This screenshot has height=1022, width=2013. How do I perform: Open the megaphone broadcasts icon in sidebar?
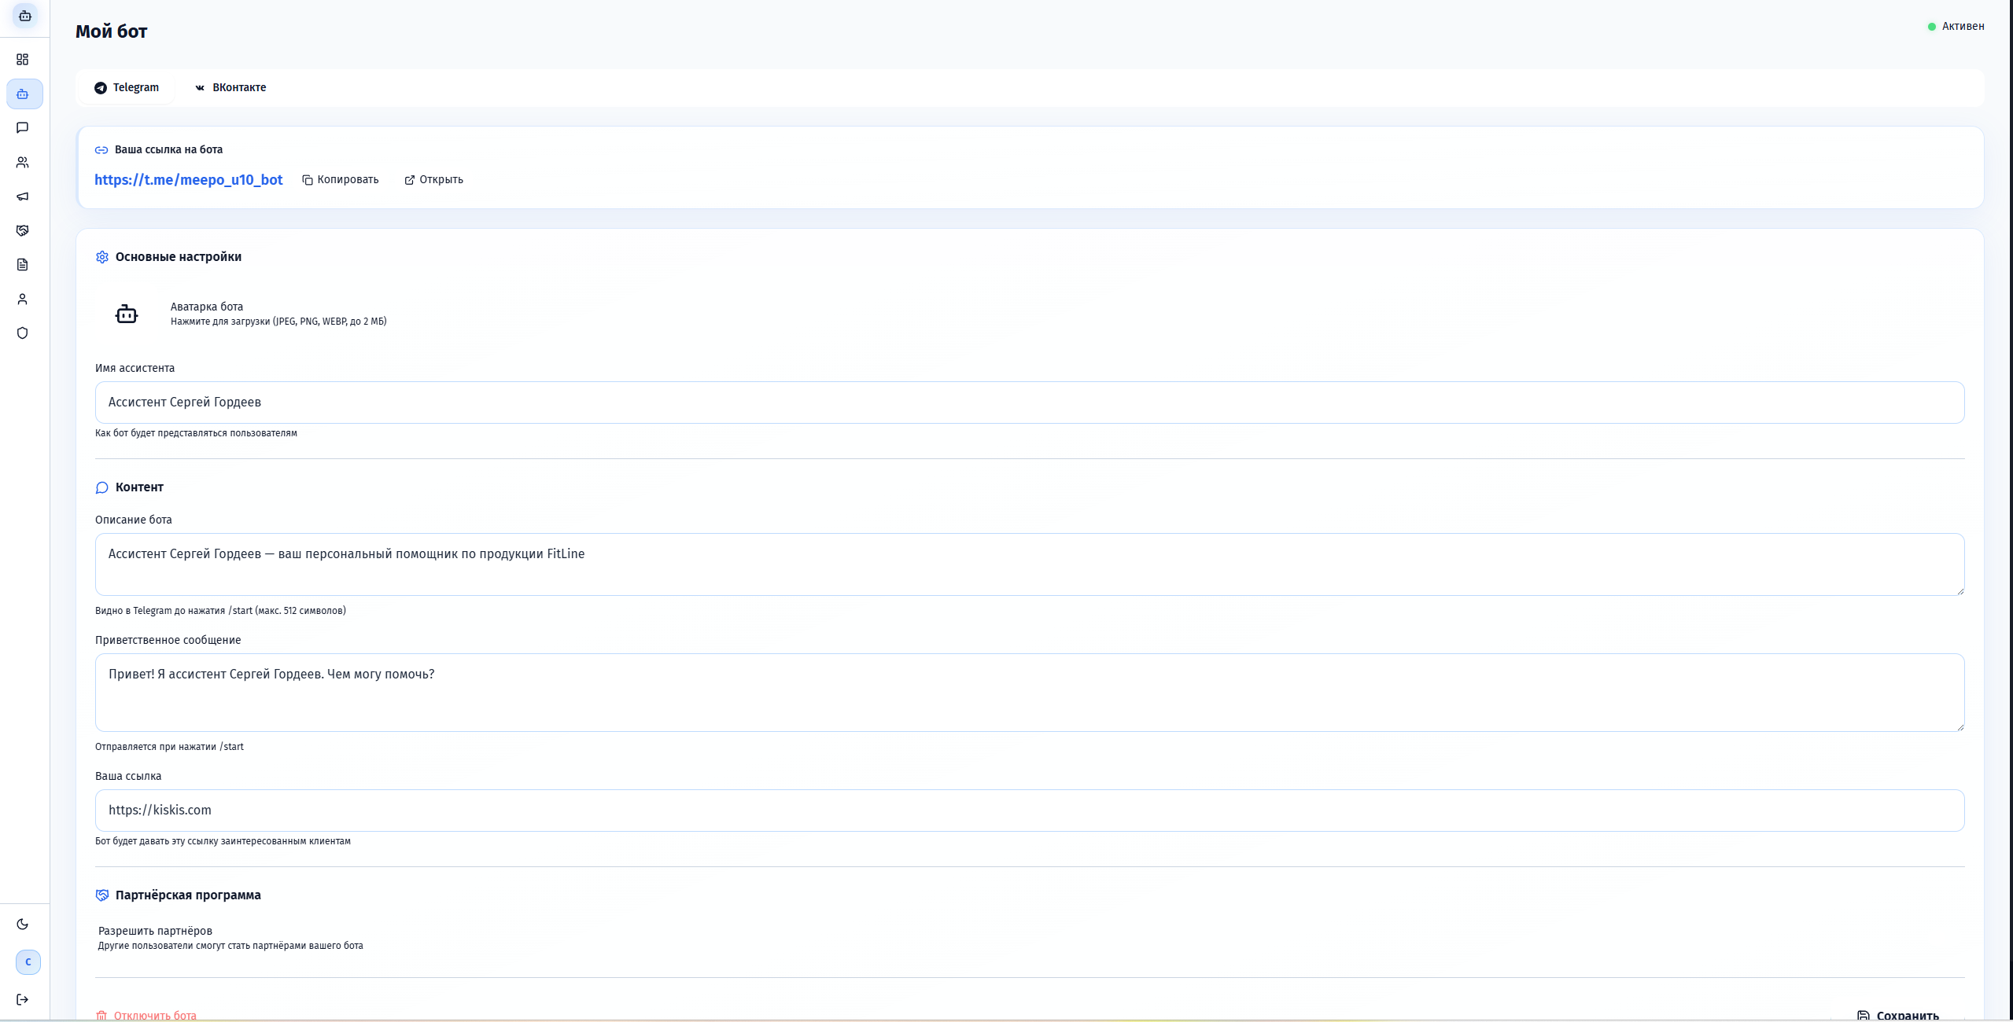(23, 197)
